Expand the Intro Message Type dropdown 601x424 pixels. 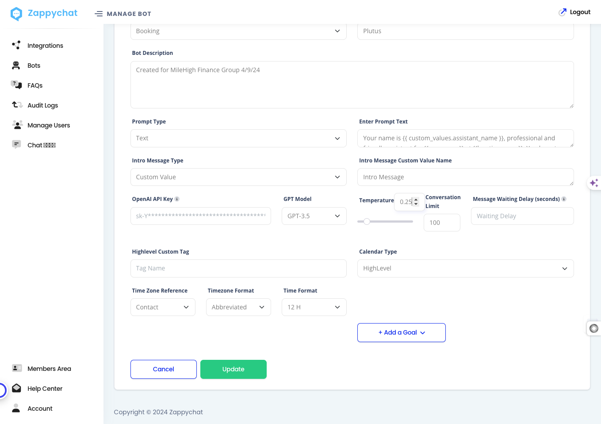[238, 177]
